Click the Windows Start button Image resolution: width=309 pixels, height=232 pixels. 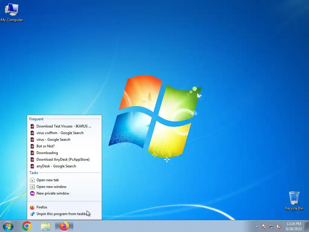coord(8,226)
